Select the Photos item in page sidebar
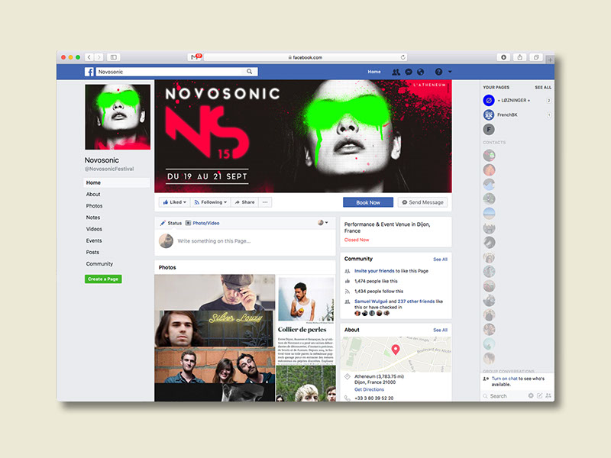The width and height of the screenshot is (611, 458). pyautogui.click(x=94, y=206)
